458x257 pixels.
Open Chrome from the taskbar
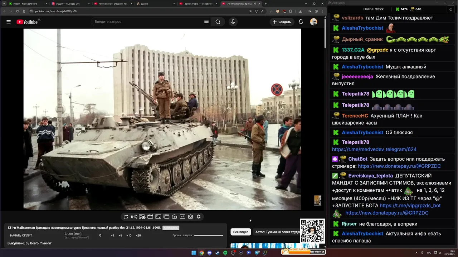(201, 253)
